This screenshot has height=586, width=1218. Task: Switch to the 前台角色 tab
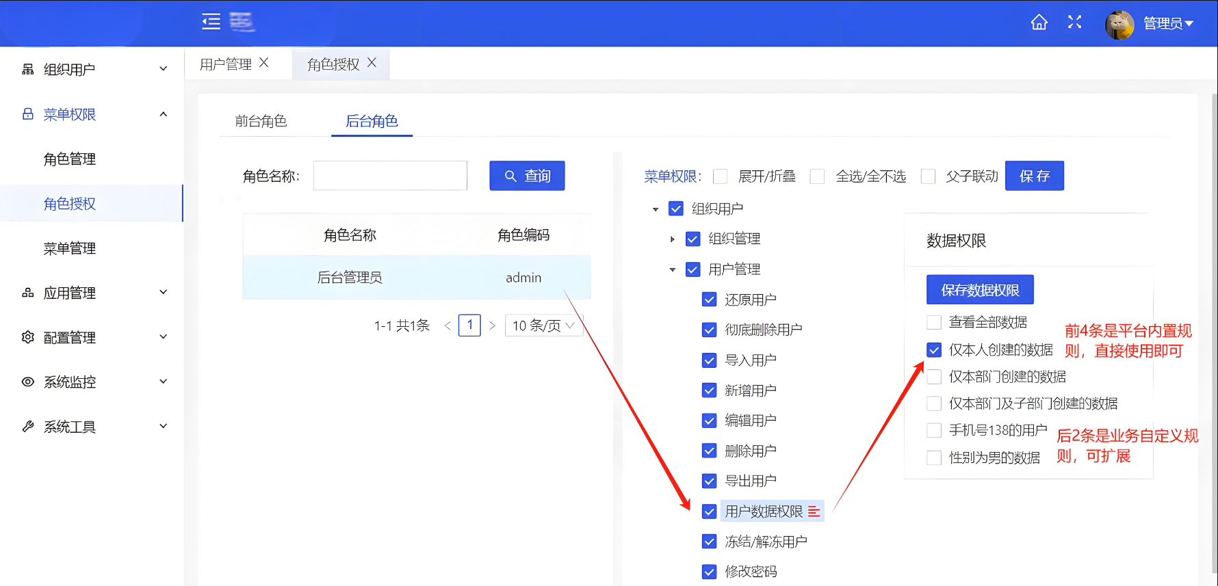(261, 121)
